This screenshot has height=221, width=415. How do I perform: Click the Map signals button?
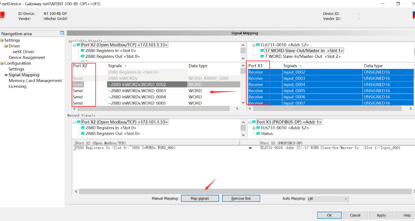pyautogui.click(x=200, y=198)
